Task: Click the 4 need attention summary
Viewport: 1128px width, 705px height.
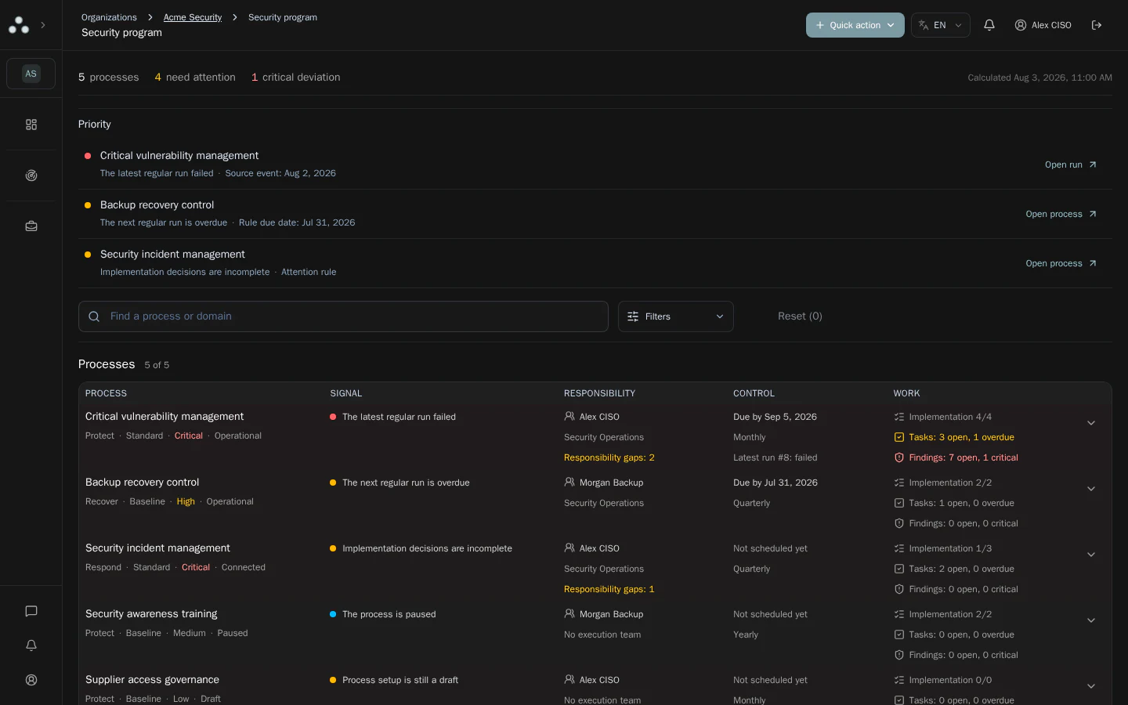Action: [x=195, y=78]
